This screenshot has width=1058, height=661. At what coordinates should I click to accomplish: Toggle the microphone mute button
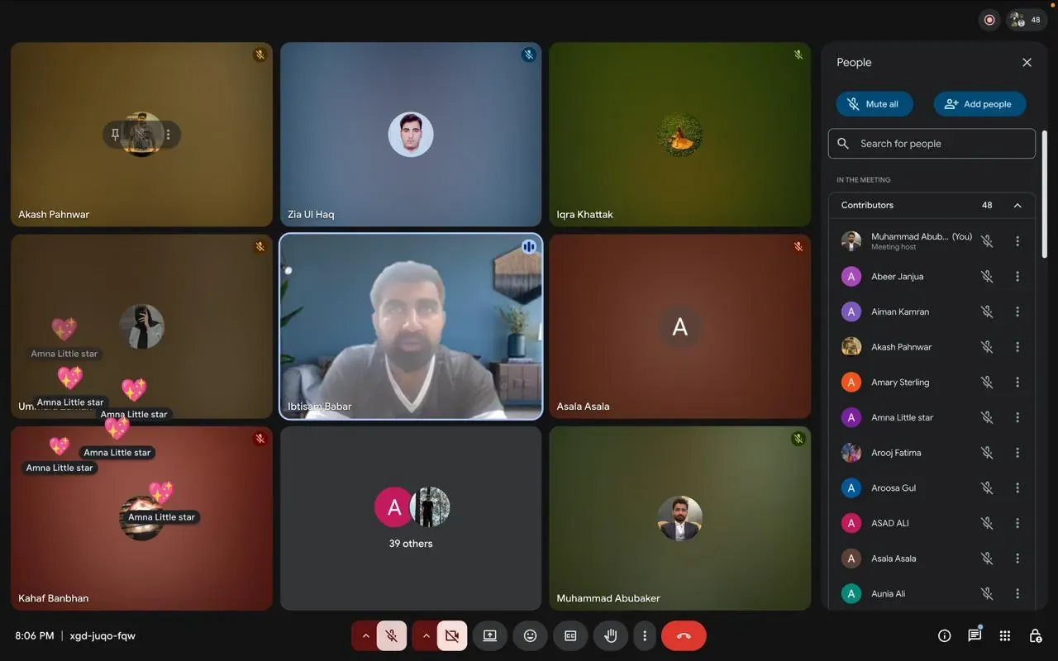tap(392, 635)
